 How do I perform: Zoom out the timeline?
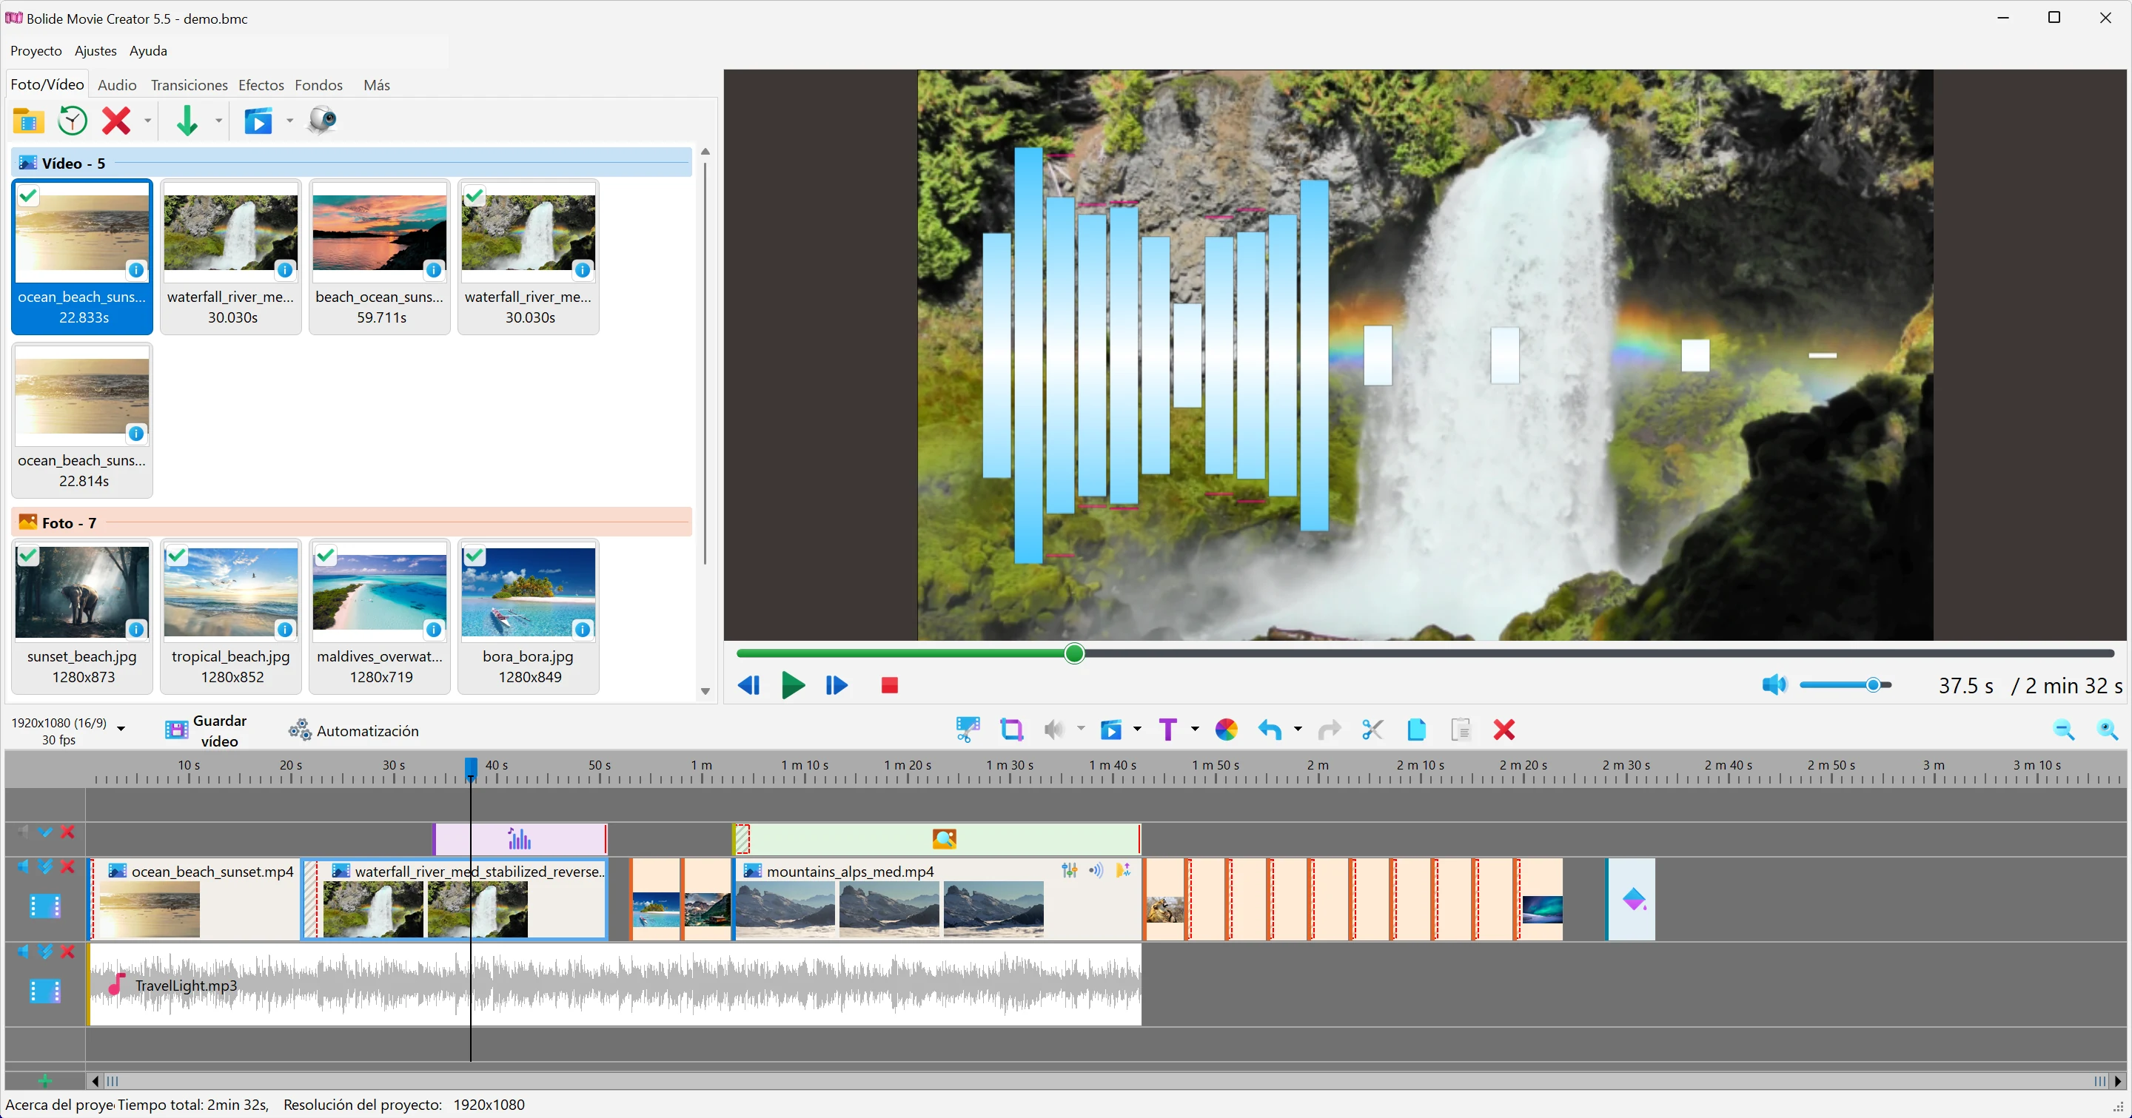click(2063, 730)
